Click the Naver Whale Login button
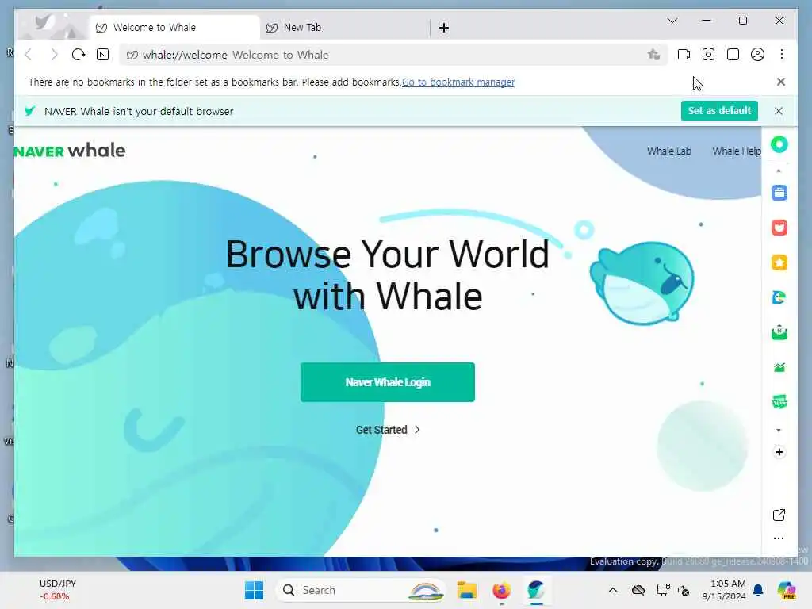 coord(387,382)
